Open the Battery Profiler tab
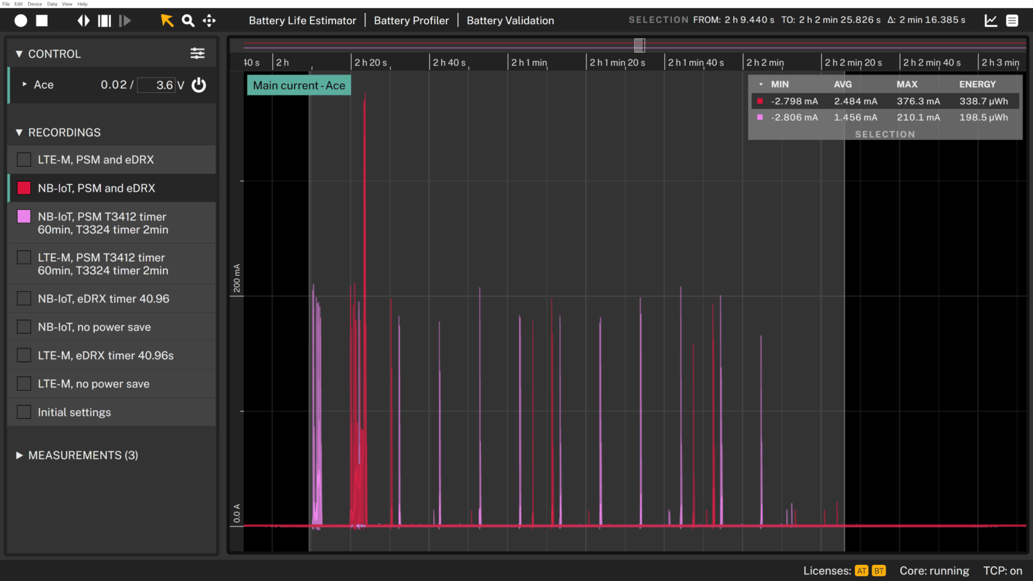The width and height of the screenshot is (1033, 581). [411, 21]
